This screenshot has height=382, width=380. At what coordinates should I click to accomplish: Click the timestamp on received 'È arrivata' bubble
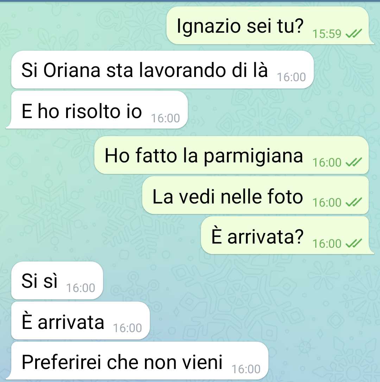tap(127, 328)
